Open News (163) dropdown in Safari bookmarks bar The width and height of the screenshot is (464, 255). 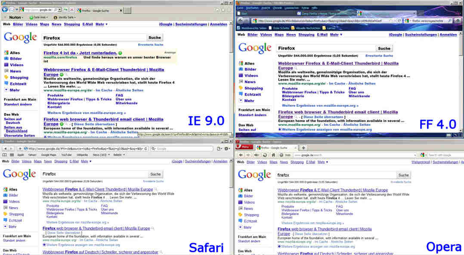pos(101,155)
